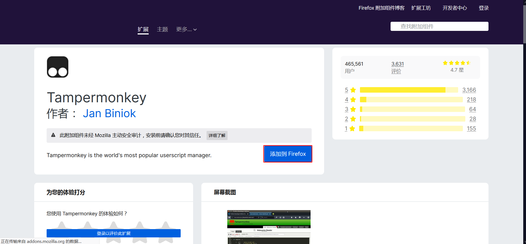Click the 5-star rating bar
This screenshot has height=244, width=526.
[409, 90]
